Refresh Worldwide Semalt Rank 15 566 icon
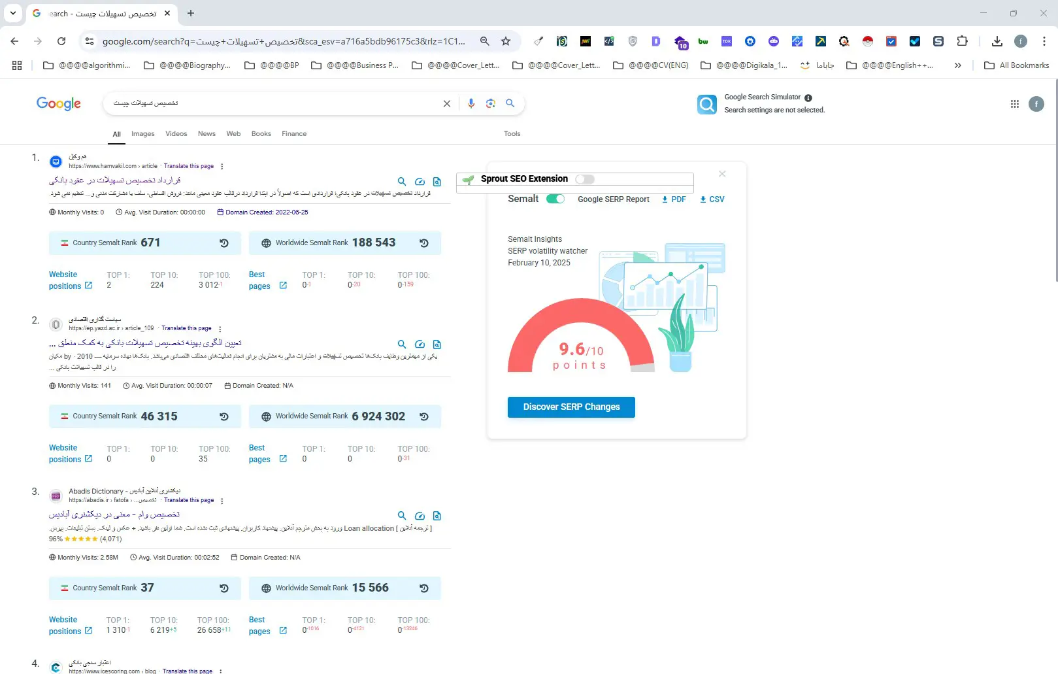The image size is (1058, 674). [424, 588]
